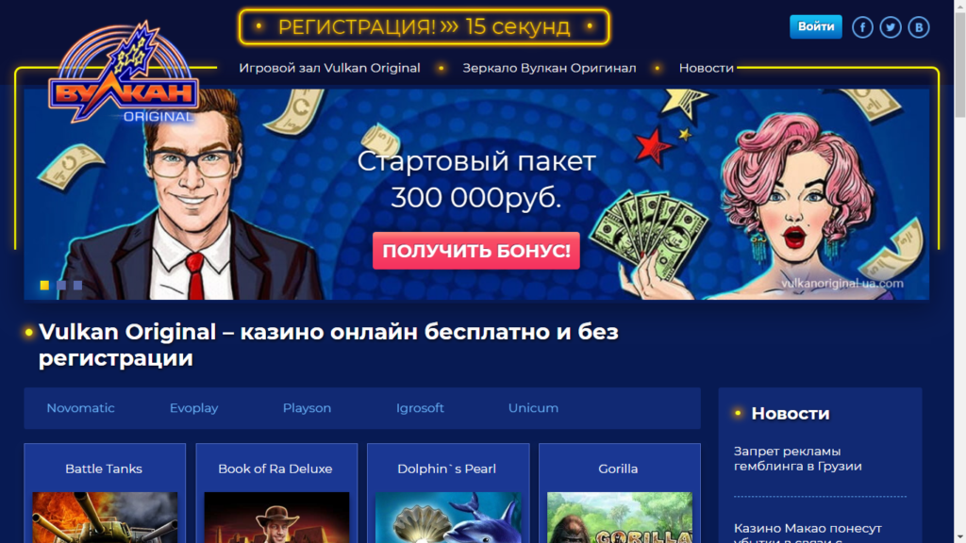Click the page vertical scrollbar thumb

(959, 63)
